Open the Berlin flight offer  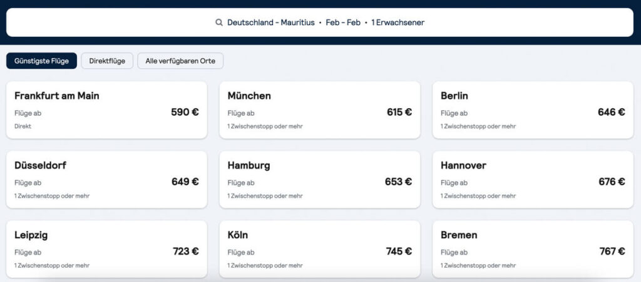[533, 110]
